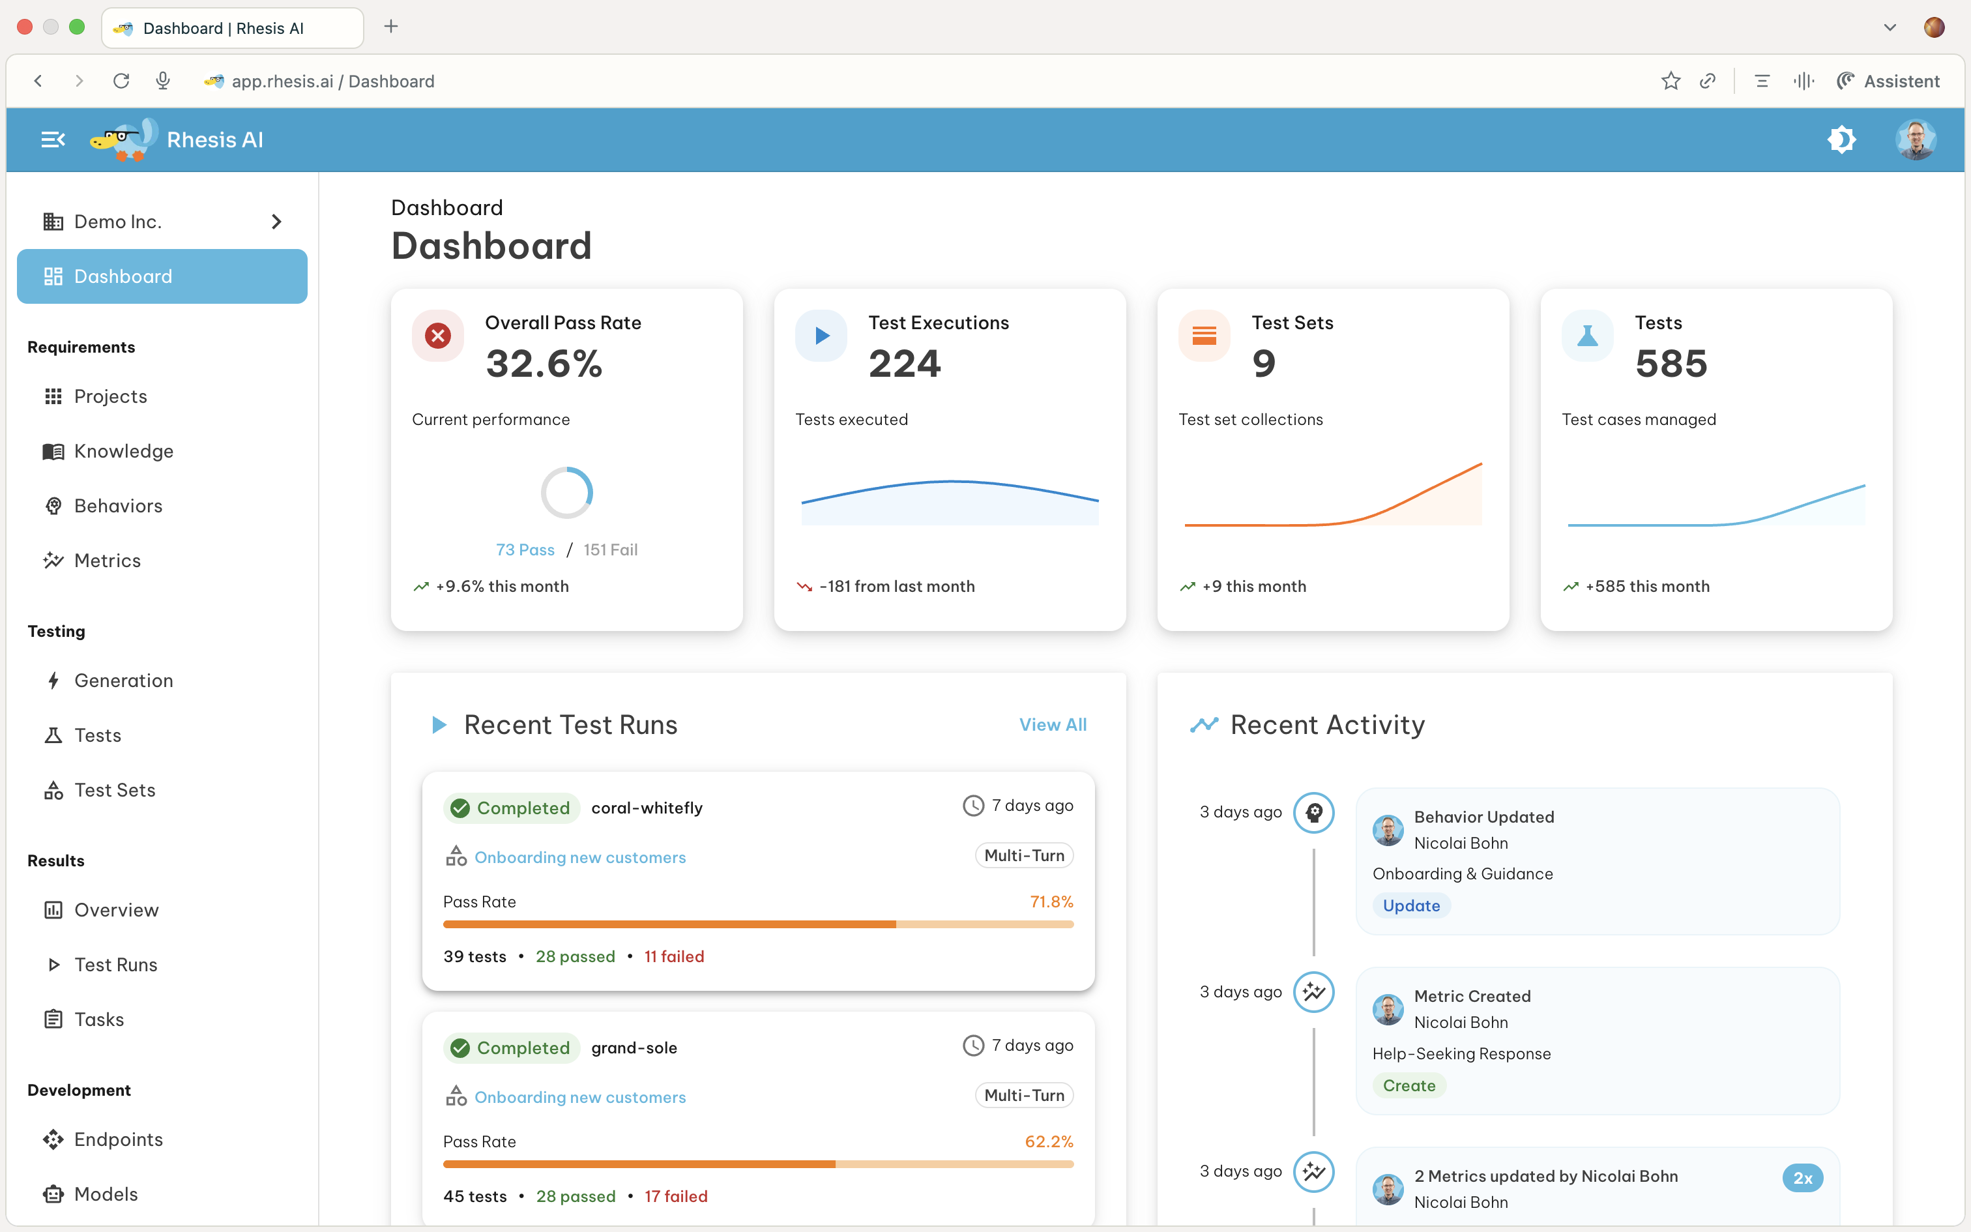
Task: Open the browser tab overview chevron
Action: [1890, 27]
